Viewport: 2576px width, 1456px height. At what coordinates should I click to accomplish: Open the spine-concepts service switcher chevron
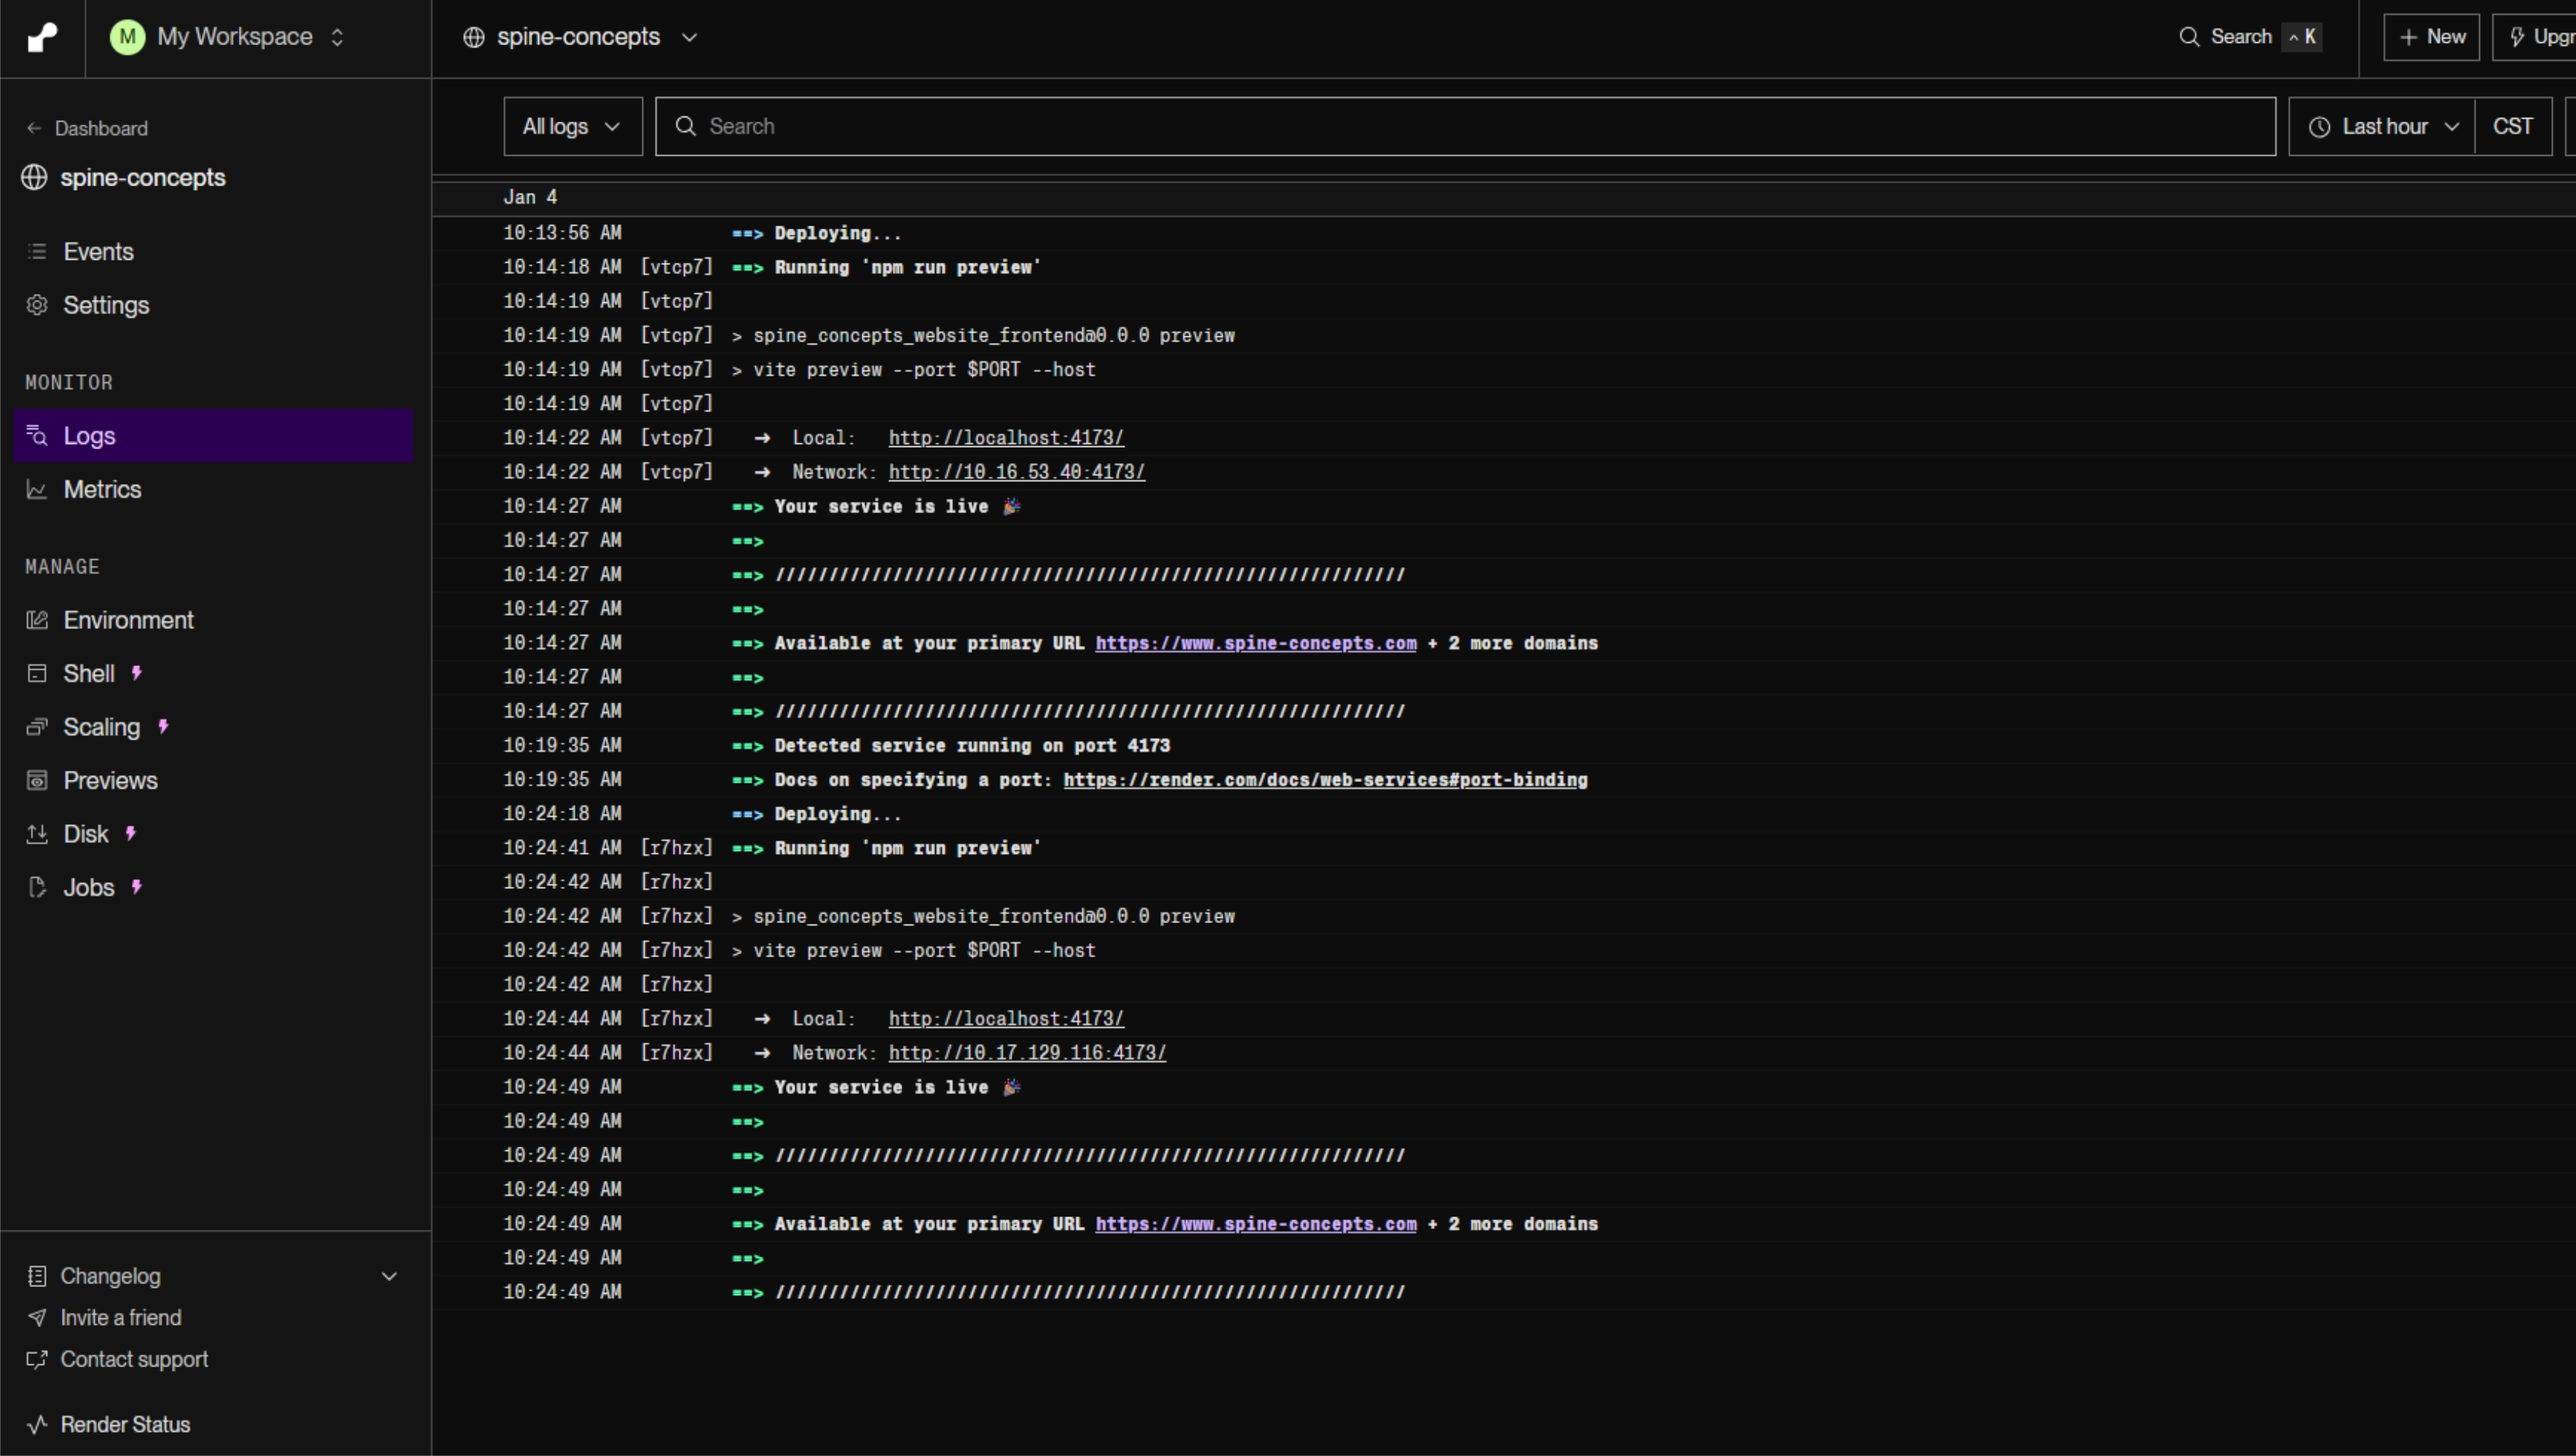[x=689, y=38]
